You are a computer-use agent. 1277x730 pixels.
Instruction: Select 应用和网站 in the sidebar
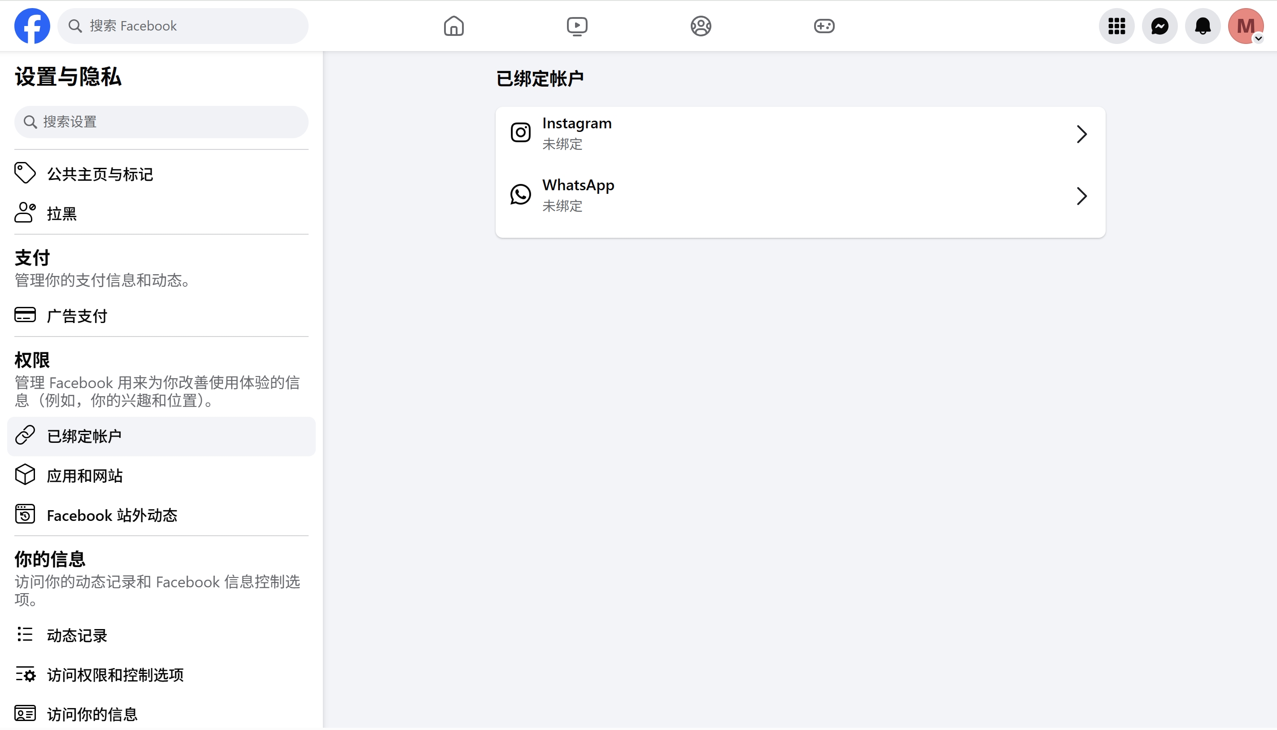[85, 475]
